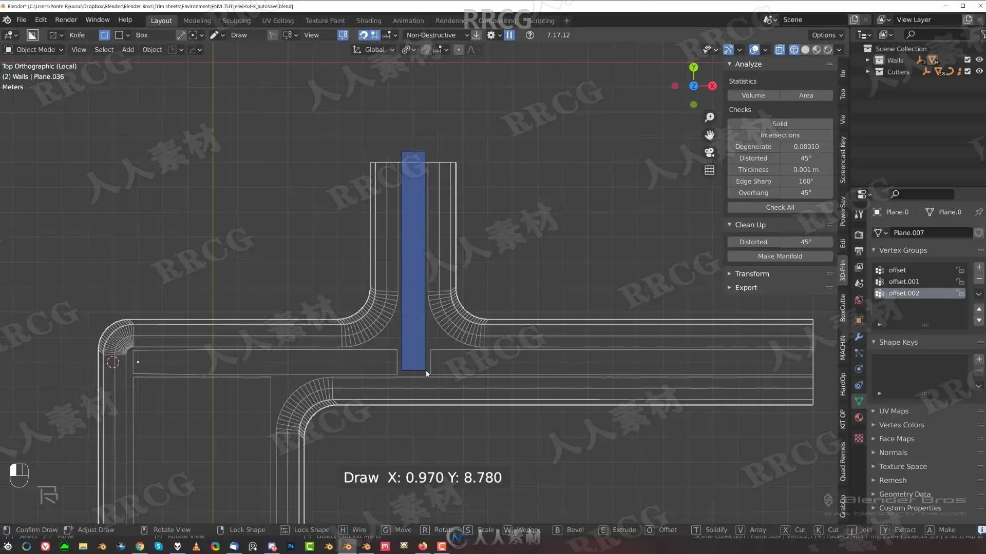Toggle X-ray display in viewport header
Screen dimensions: 986x554
point(780,50)
